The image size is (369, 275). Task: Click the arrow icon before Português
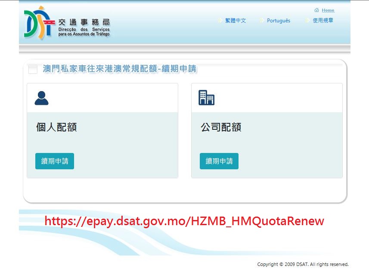tap(262, 21)
